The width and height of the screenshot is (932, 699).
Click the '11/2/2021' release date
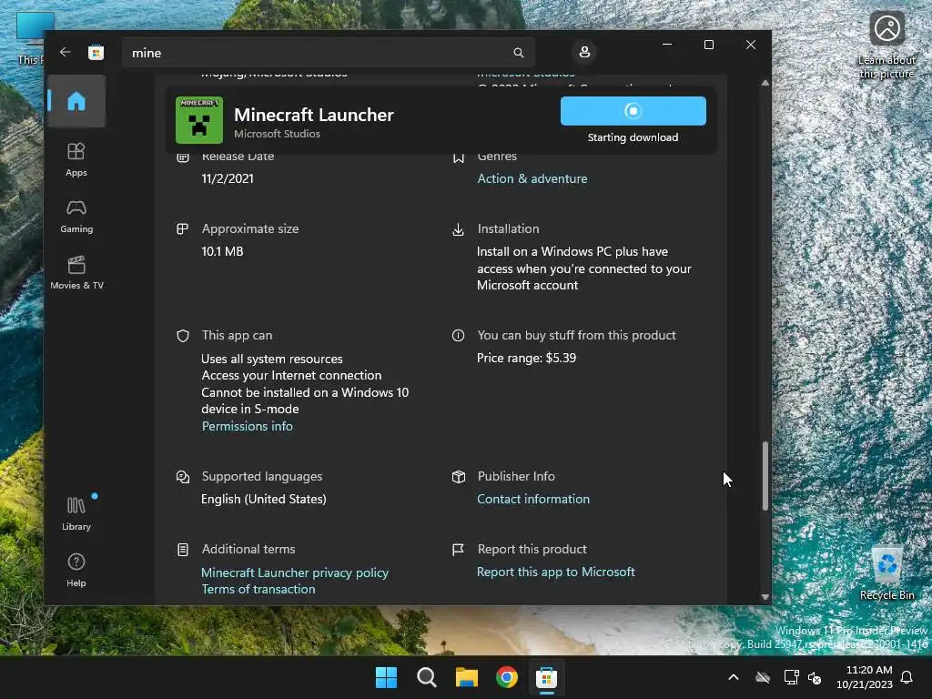[227, 179]
